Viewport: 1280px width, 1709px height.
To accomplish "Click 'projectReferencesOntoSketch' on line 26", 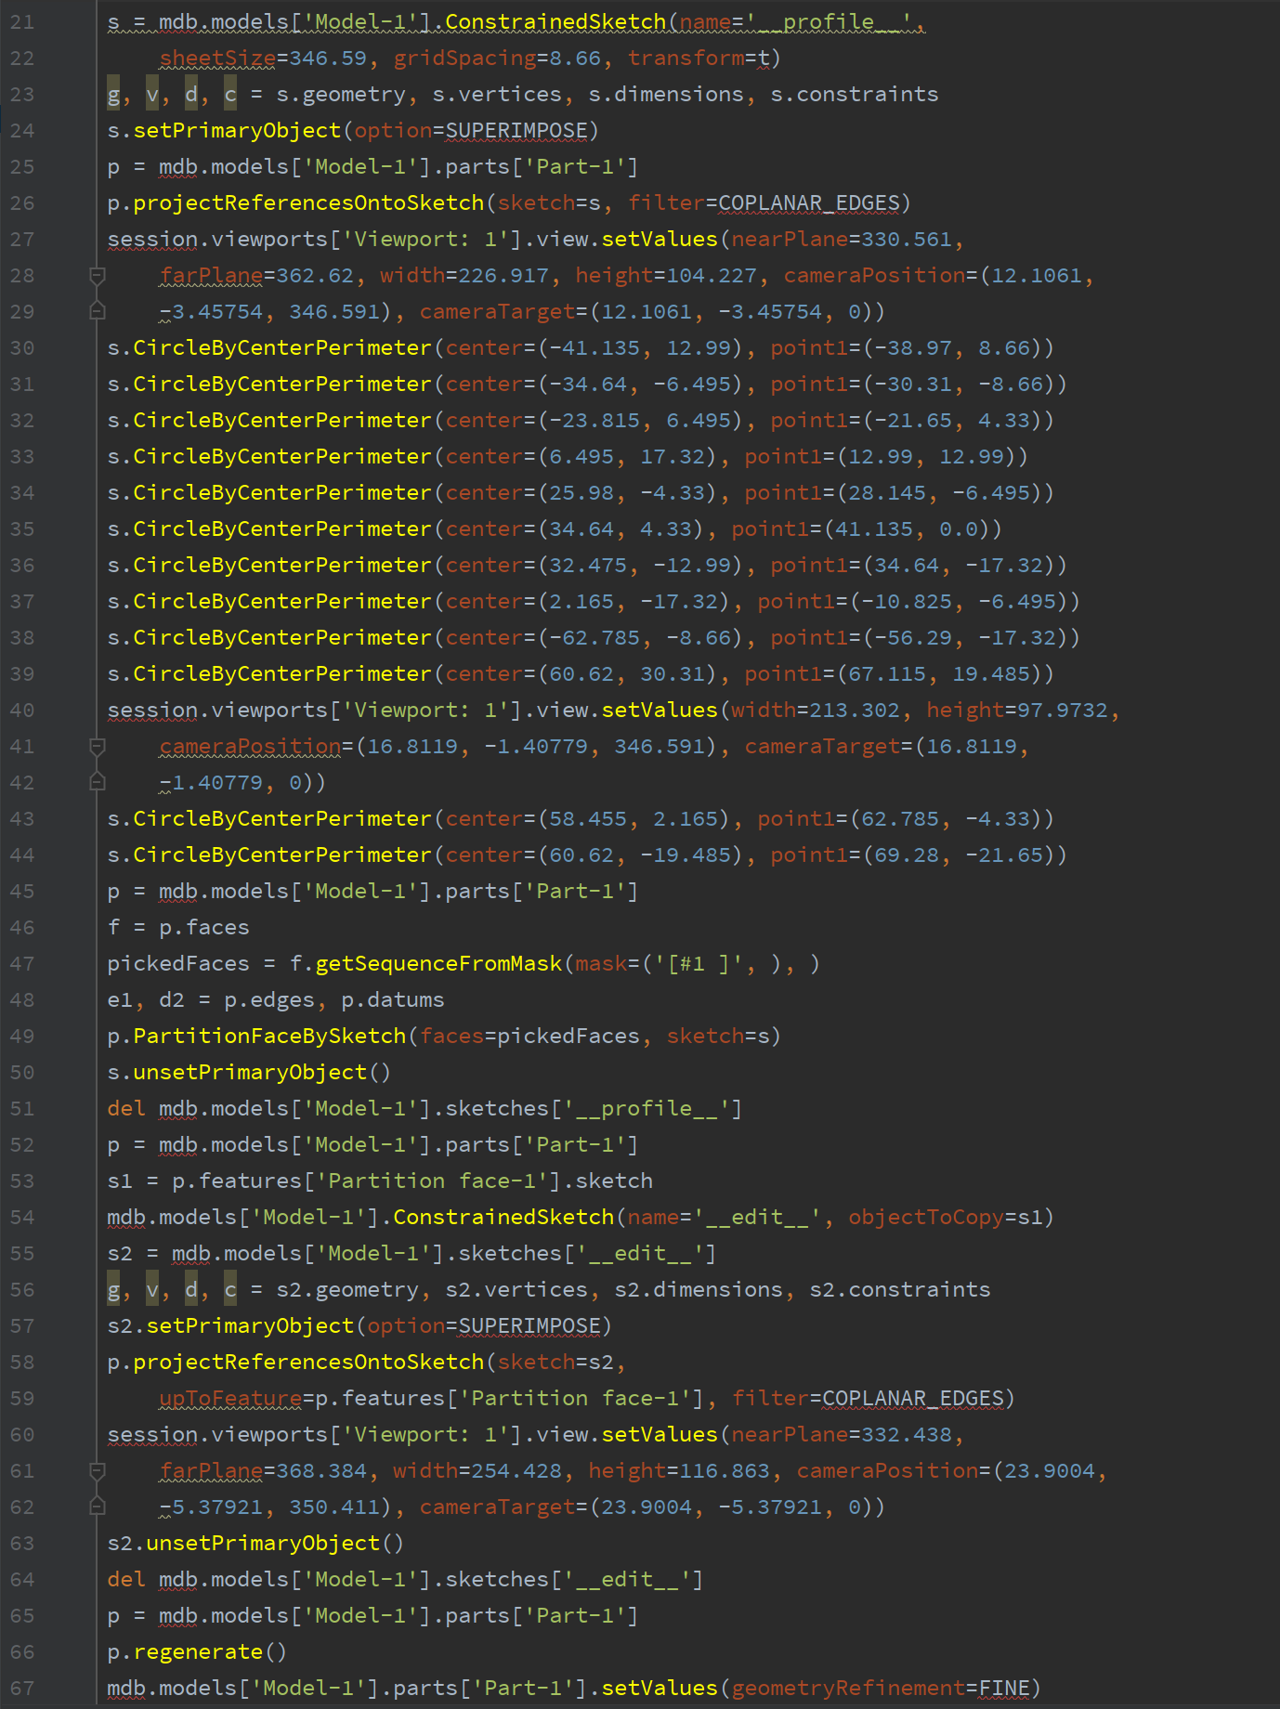I will point(308,202).
